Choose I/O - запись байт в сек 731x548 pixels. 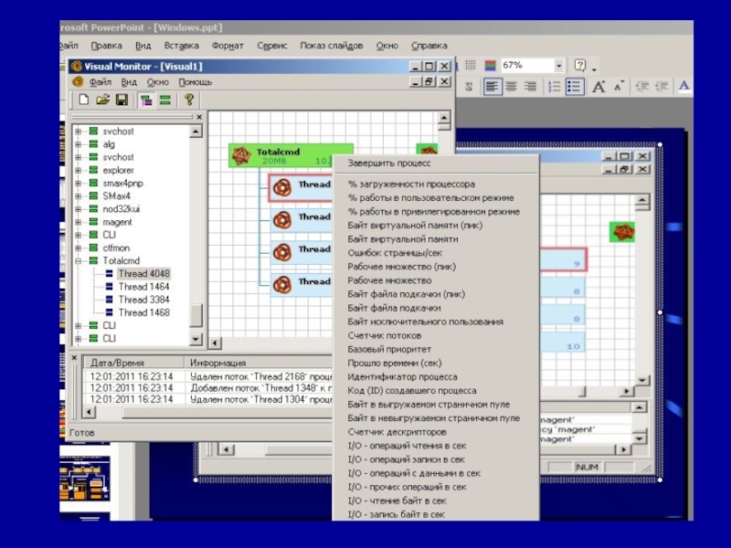pos(397,514)
